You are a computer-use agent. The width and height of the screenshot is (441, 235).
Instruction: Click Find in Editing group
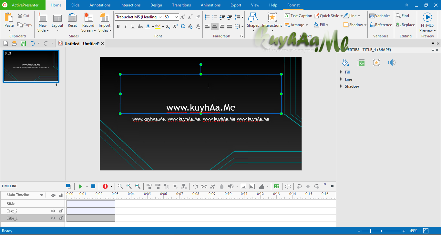pyautogui.click(x=402, y=16)
